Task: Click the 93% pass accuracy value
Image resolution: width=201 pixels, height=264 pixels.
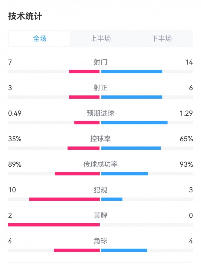Action: tap(187, 164)
